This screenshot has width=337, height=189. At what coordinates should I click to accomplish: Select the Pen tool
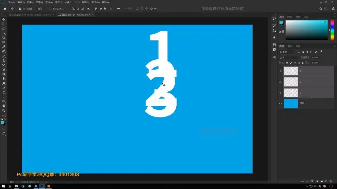tap(4, 88)
